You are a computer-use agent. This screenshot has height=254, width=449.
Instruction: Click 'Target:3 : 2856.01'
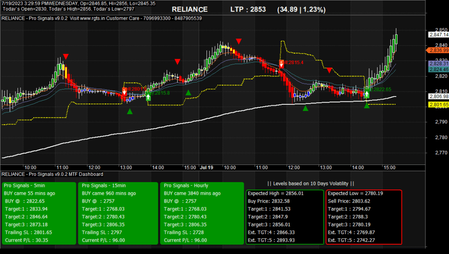pyautogui.click(x=269, y=225)
